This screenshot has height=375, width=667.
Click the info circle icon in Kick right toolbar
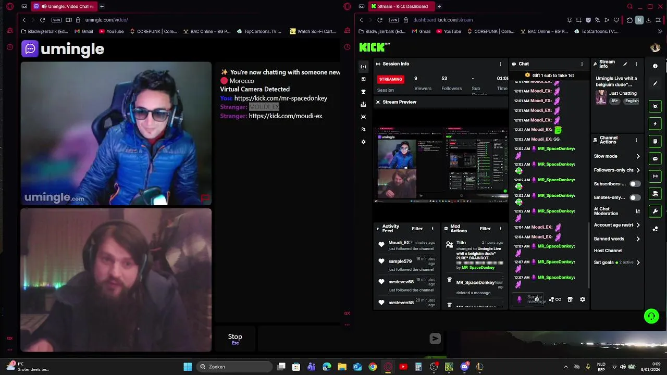click(655, 66)
